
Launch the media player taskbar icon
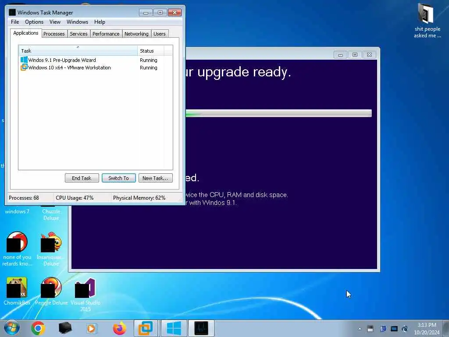(x=92, y=328)
